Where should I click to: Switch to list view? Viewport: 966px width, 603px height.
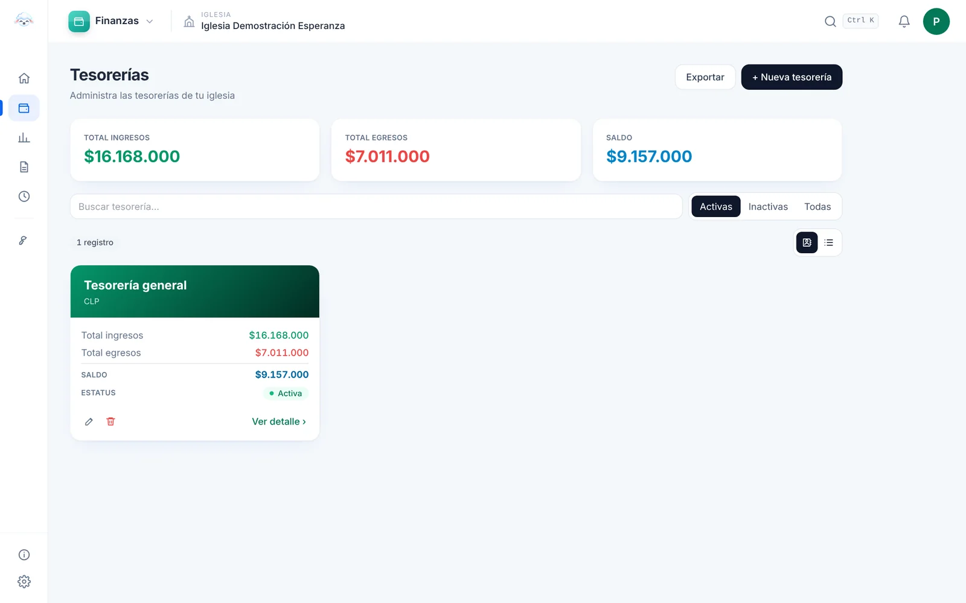pyautogui.click(x=829, y=242)
